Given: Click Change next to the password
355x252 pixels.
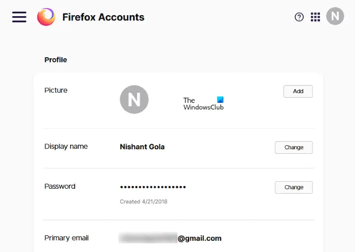Looking at the screenshot, I should pyautogui.click(x=294, y=187).
